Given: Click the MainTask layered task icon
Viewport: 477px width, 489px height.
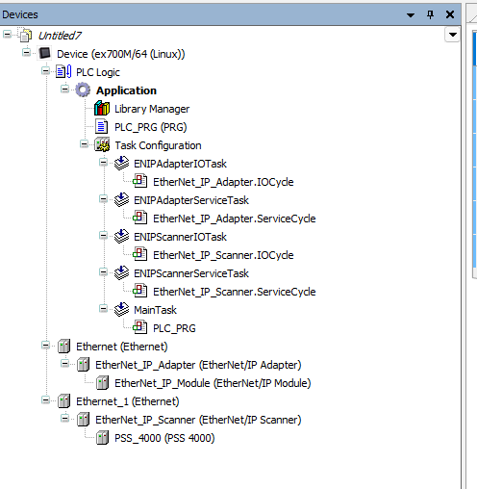Looking at the screenshot, I should (121, 309).
